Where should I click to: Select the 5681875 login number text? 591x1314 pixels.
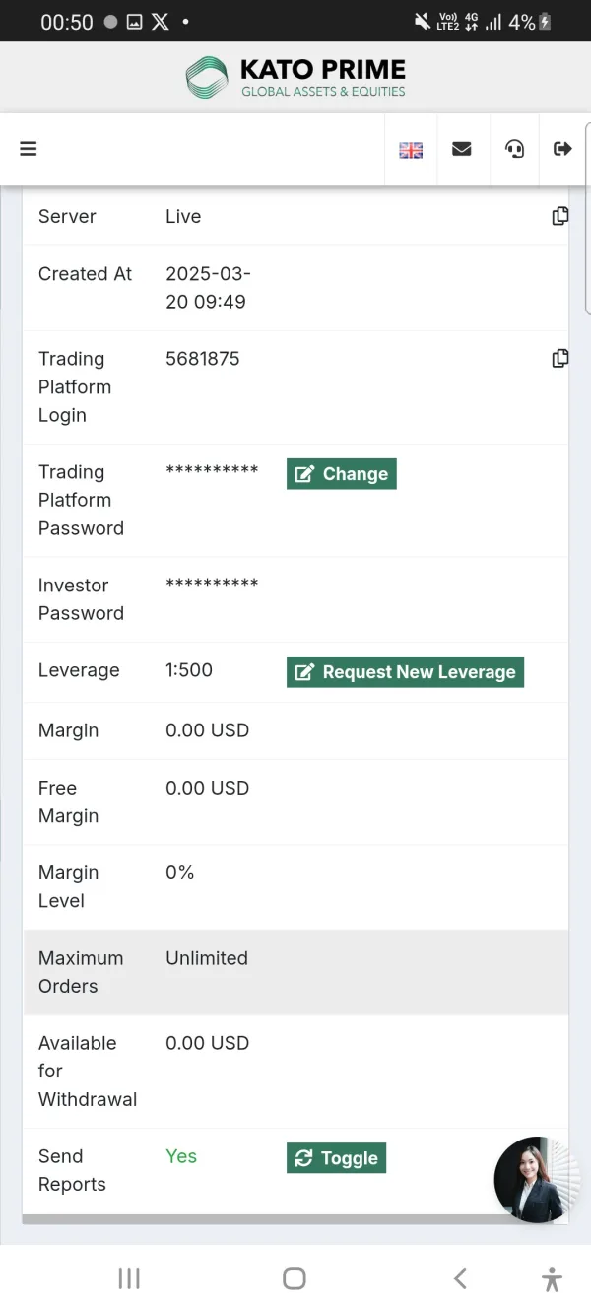tap(203, 359)
